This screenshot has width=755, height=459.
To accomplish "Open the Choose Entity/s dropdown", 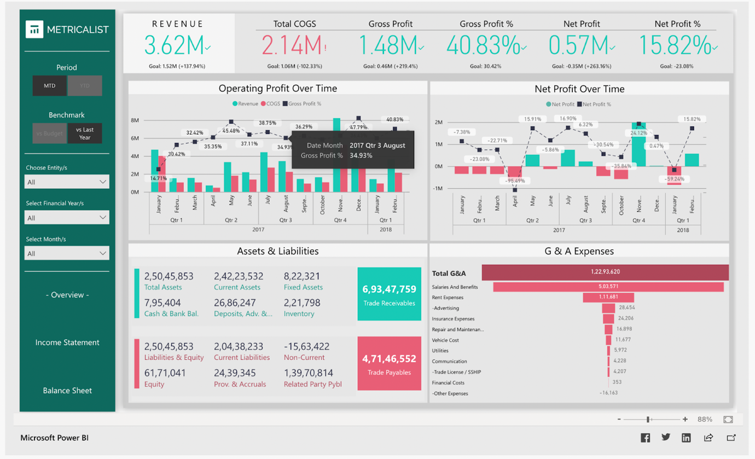I will (66, 181).
